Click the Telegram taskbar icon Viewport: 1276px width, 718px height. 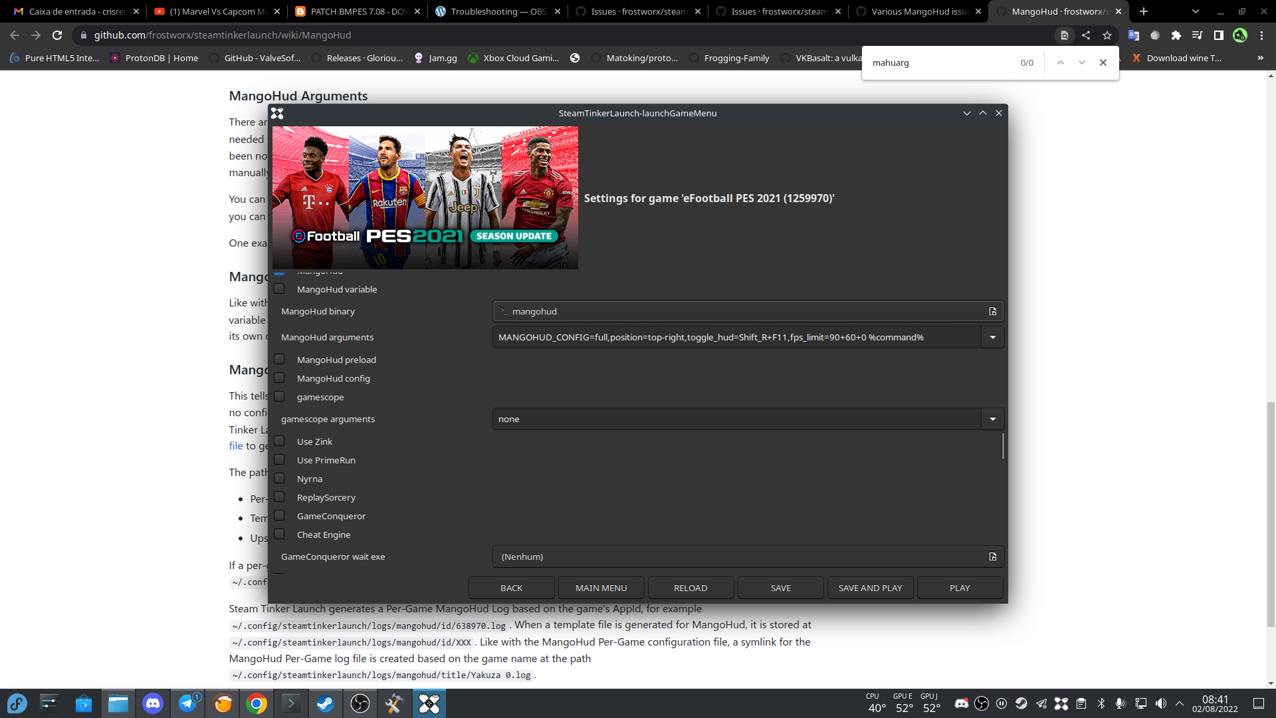[188, 703]
